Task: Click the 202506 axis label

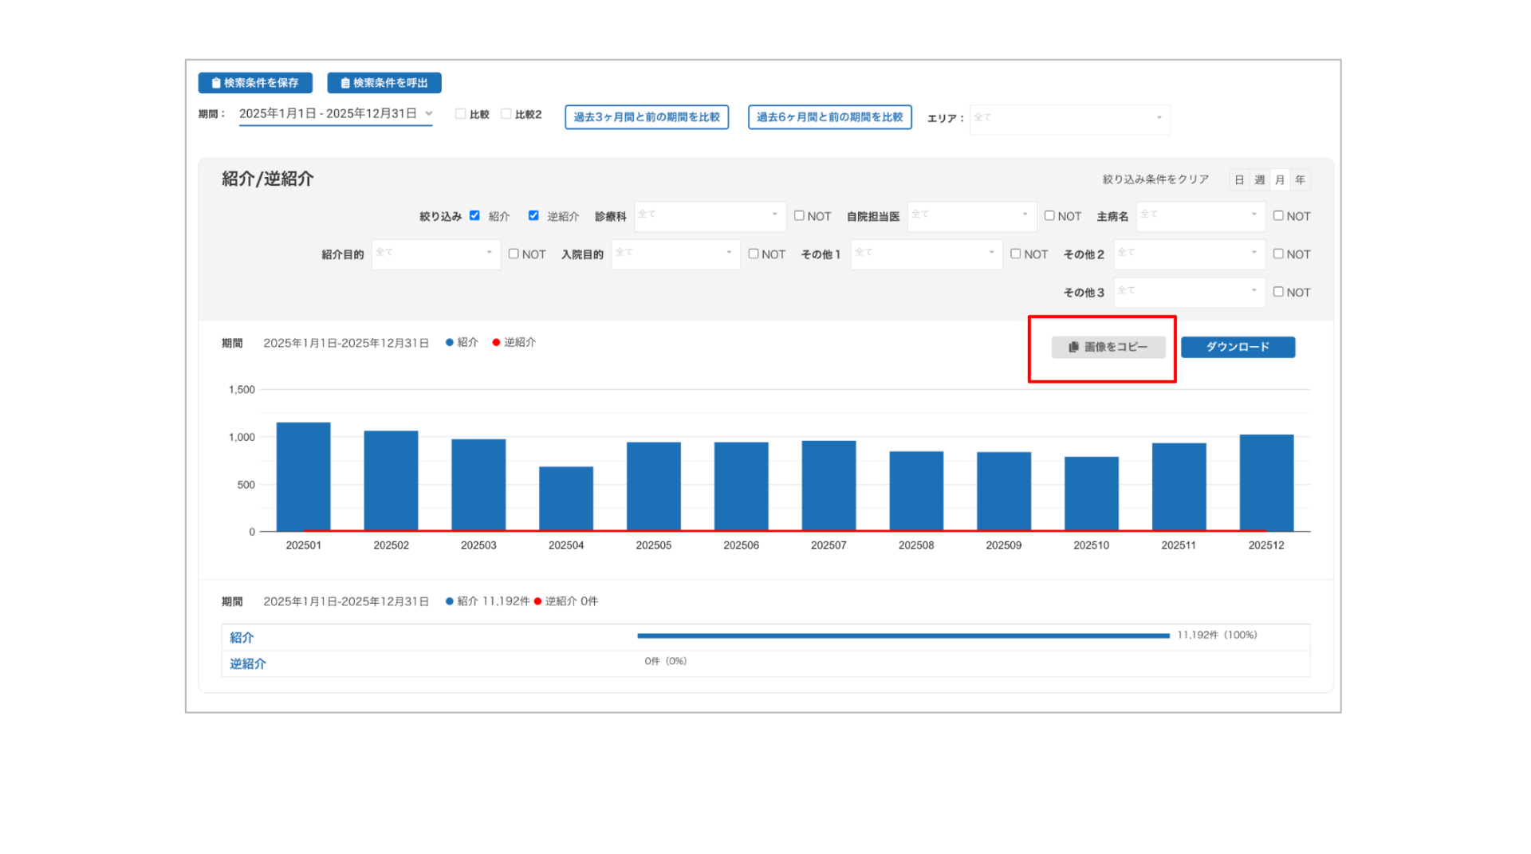Action: point(741,545)
